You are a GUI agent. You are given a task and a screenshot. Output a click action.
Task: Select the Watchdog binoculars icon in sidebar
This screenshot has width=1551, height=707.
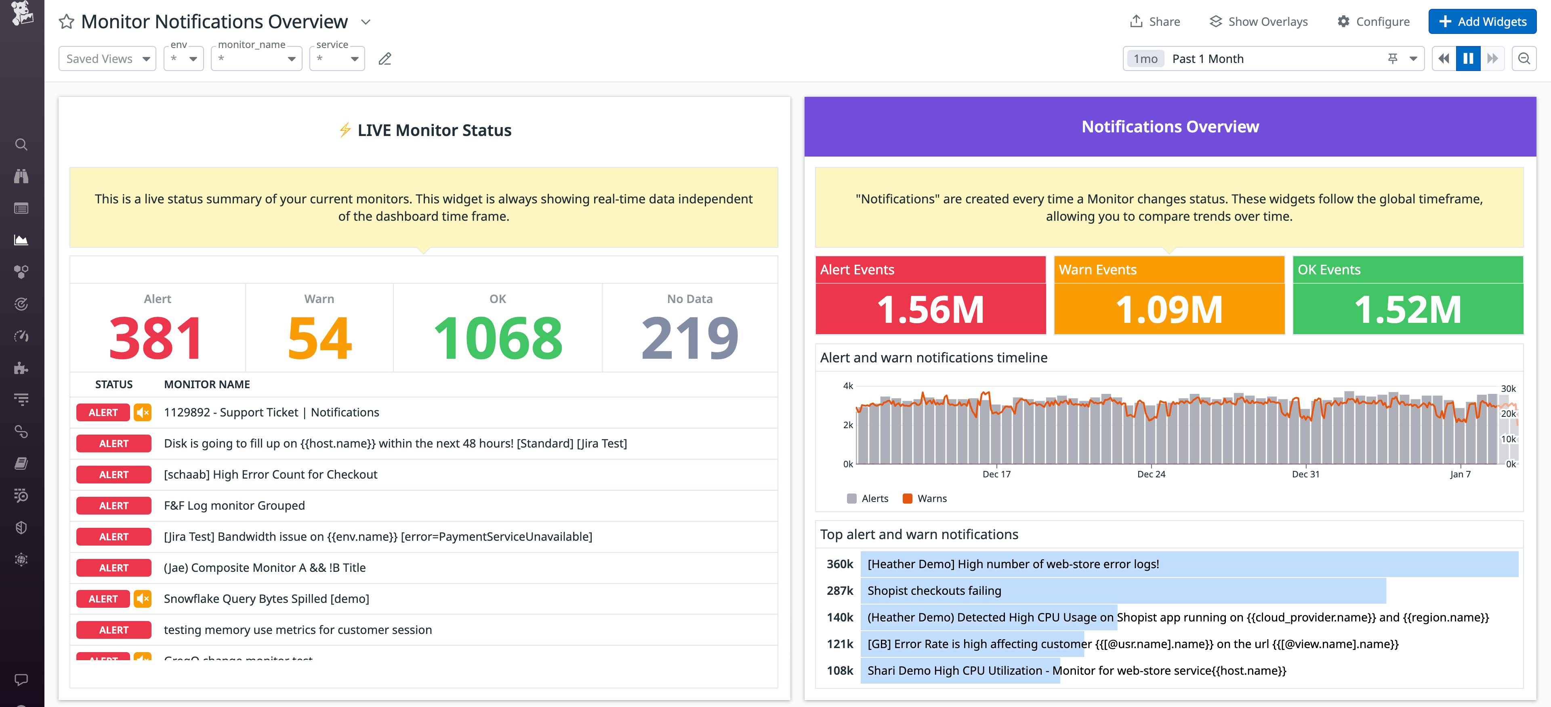[22, 176]
